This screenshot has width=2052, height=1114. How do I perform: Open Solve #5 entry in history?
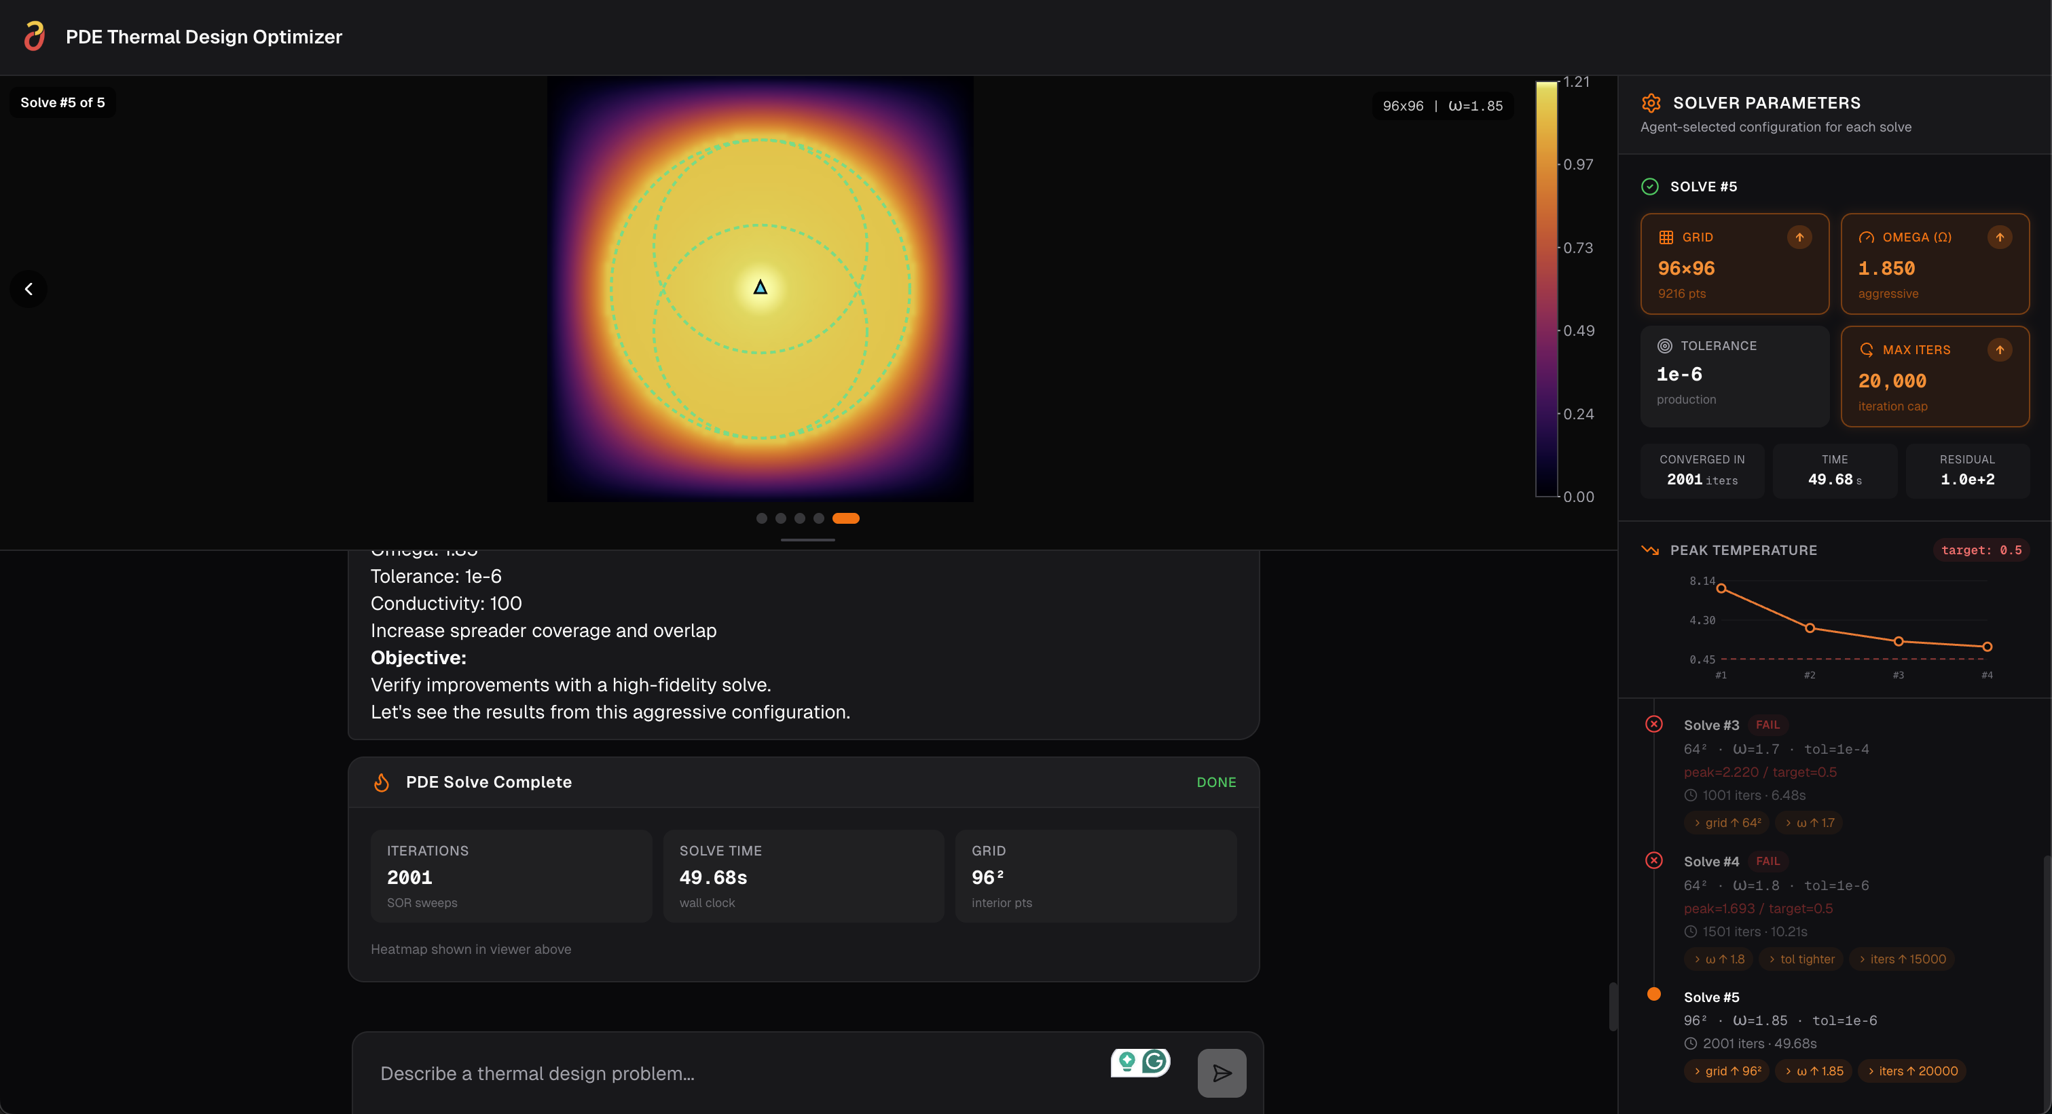[1711, 997]
